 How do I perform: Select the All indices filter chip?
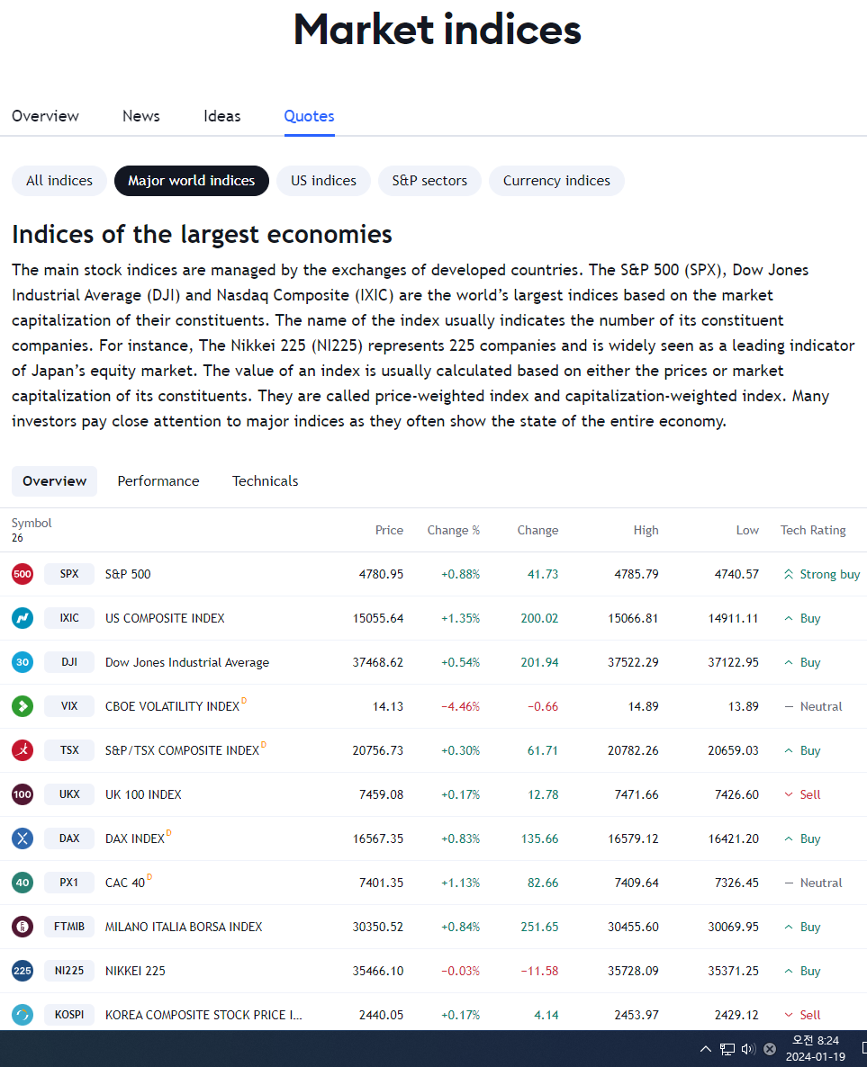pyautogui.click(x=59, y=180)
